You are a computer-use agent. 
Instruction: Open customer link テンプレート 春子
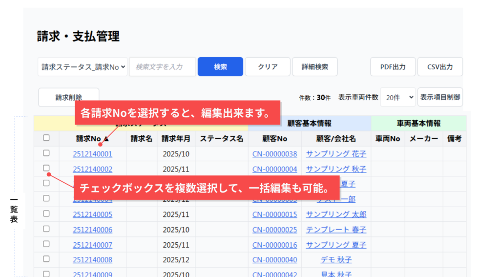tap(336, 230)
